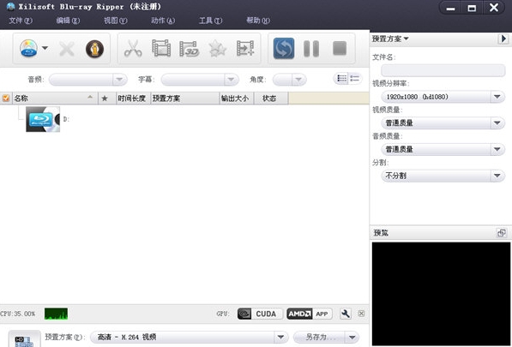The height and width of the screenshot is (347, 512).
Task: Open the video effects star icon
Action: coord(217,49)
